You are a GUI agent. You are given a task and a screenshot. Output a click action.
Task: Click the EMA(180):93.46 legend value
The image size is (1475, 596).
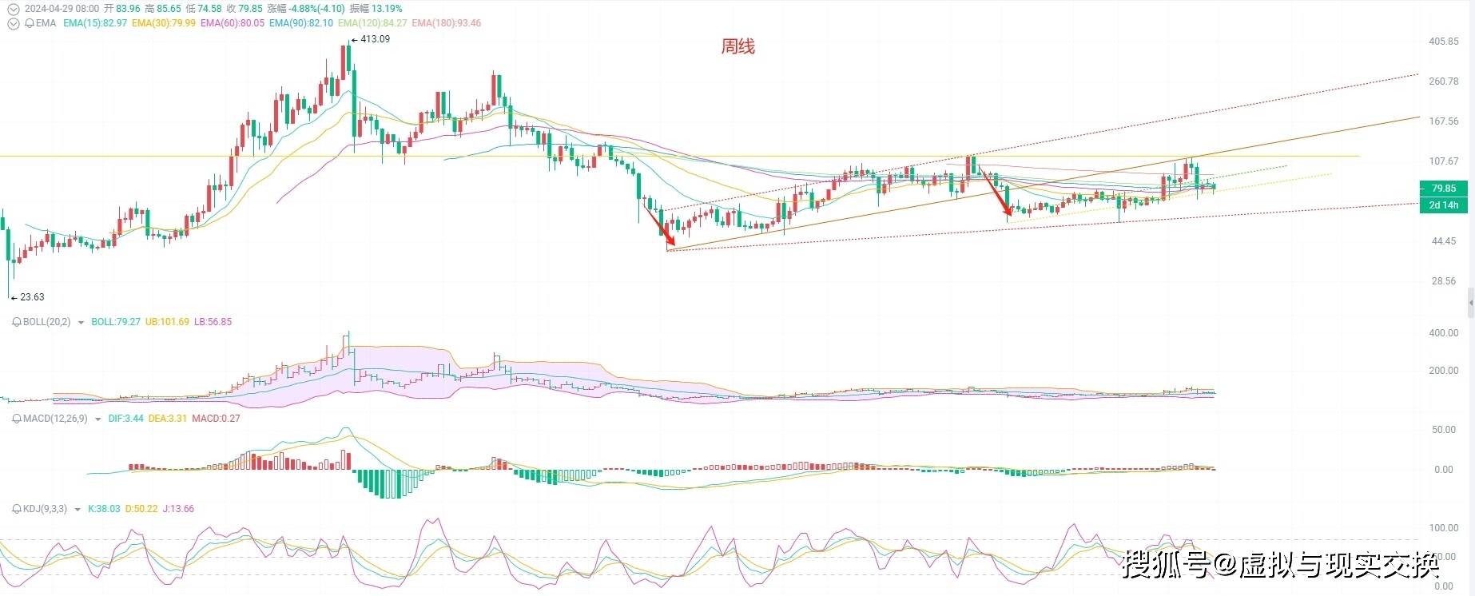point(447,23)
